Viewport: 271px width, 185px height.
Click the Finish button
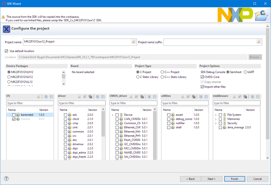(234, 179)
